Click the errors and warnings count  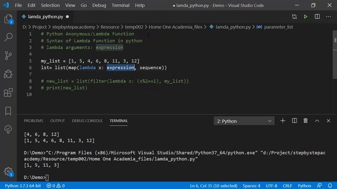click(x=56, y=185)
